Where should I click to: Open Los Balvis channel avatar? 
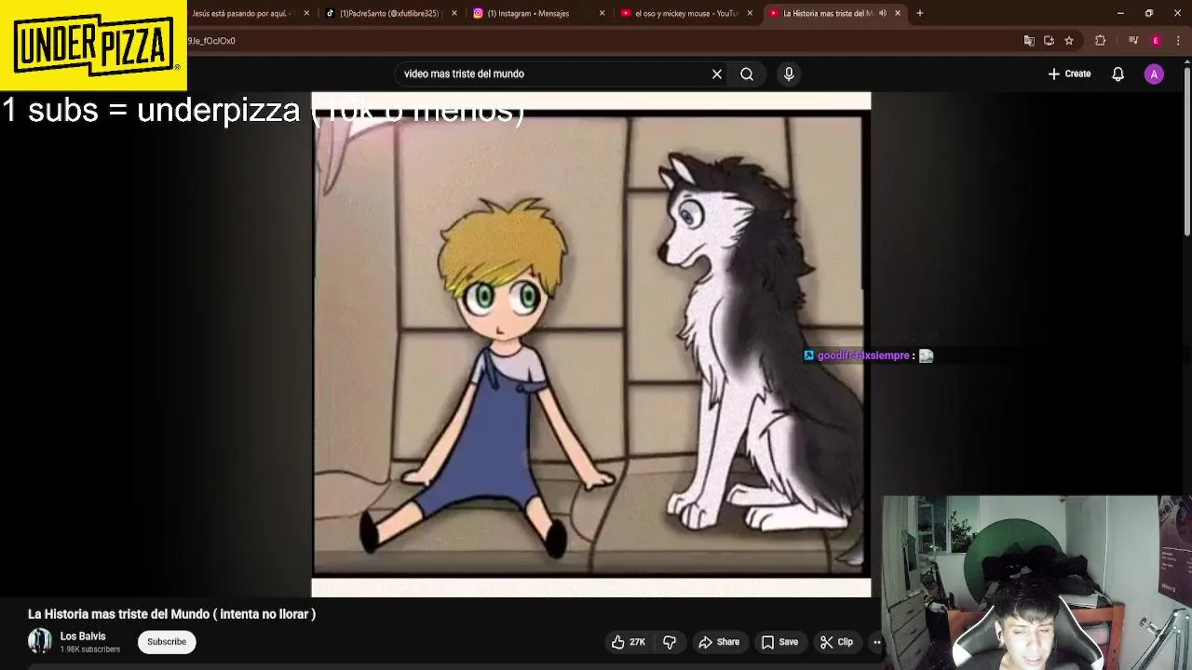40,641
